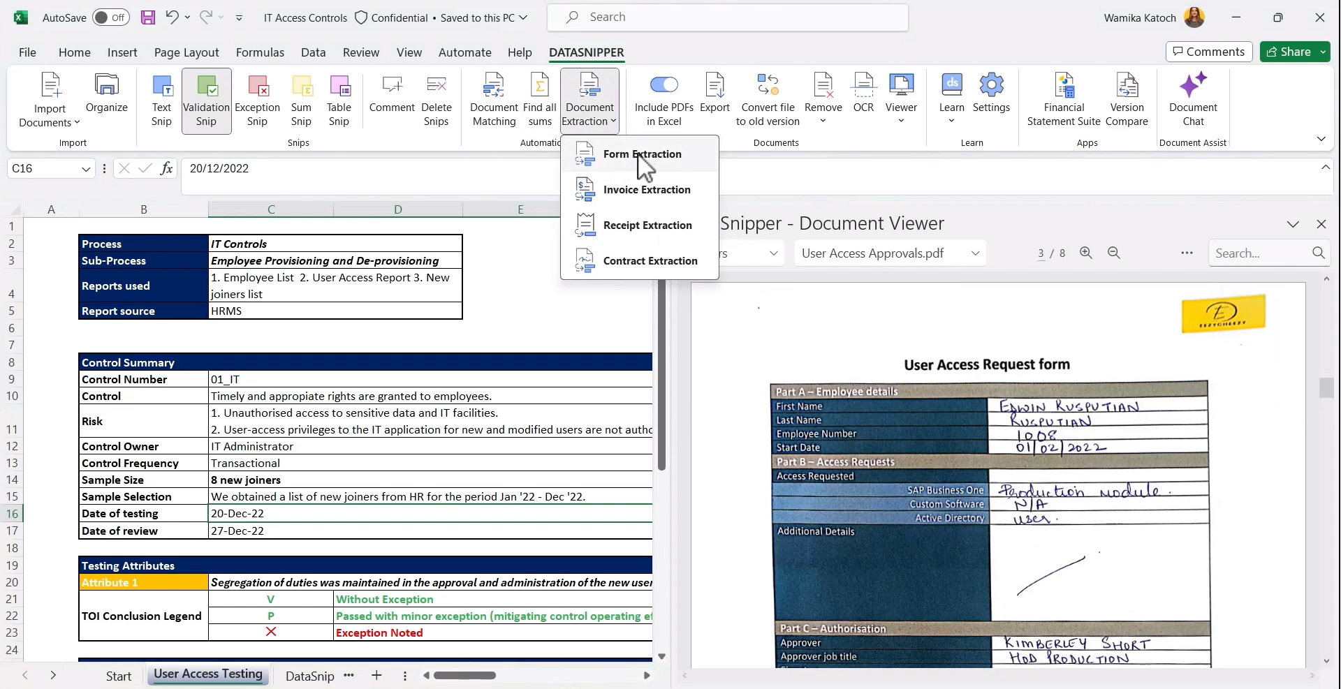Choose Invoice Extraction from the extraction menu
The width and height of the screenshot is (1341, 689).
(647, 189)
